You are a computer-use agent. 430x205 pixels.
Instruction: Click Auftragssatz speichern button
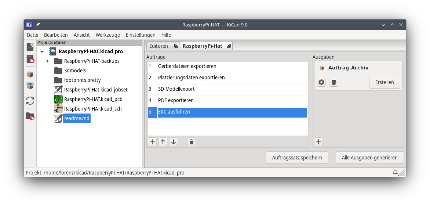[297, 158]
